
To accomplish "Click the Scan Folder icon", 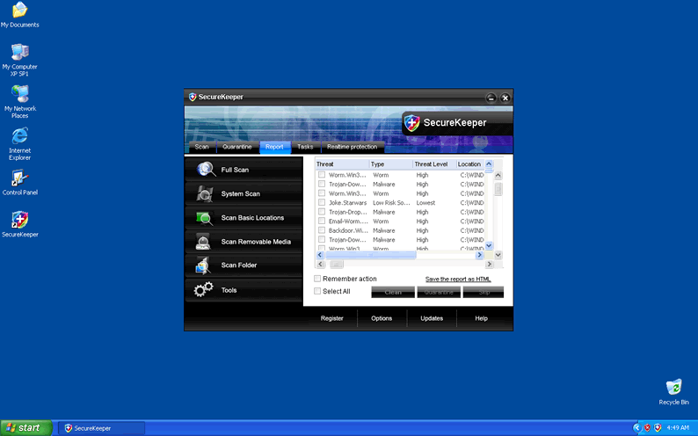I will [x=204, y=265].
